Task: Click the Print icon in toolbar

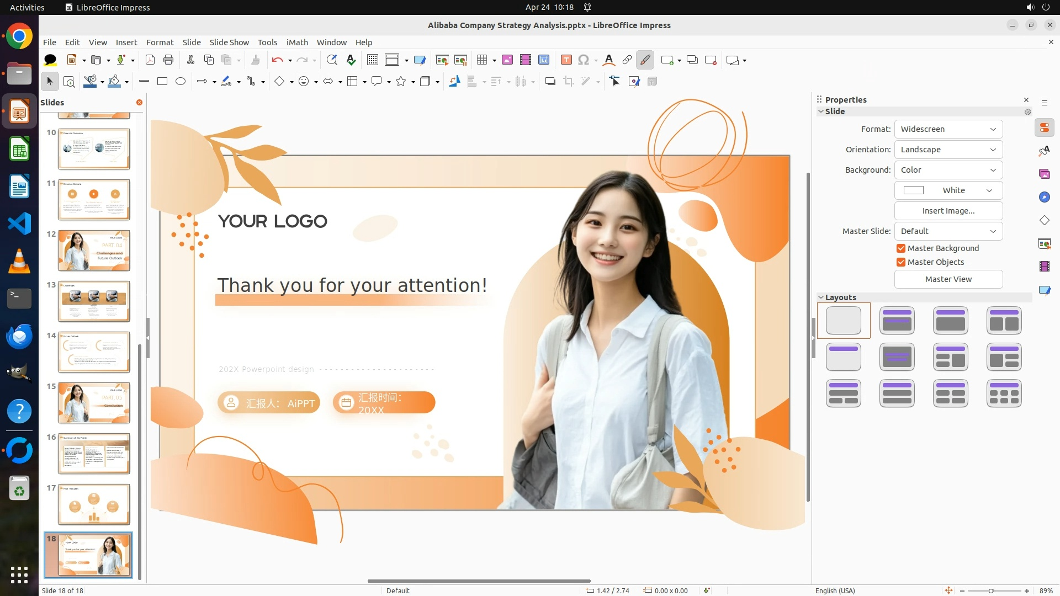Action: [x=168, y=60]
